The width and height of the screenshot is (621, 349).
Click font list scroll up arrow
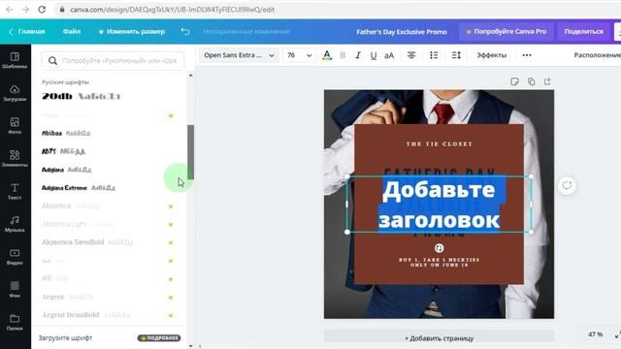pos(190,76)
